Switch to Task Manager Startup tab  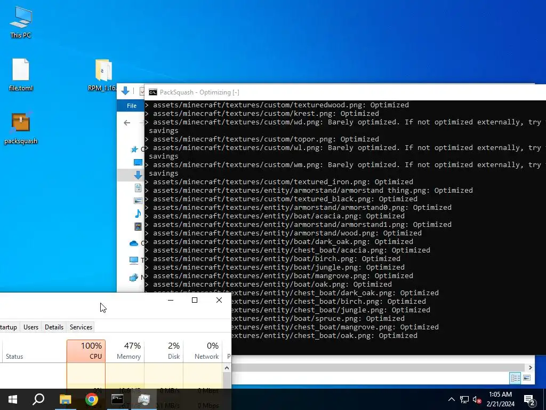coord(9,327)
